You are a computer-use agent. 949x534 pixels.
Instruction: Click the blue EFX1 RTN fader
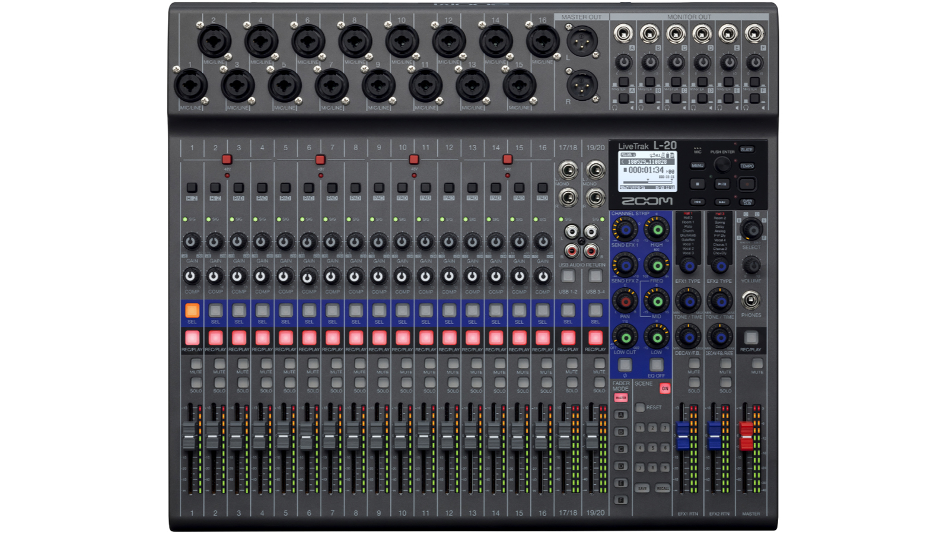683,436
